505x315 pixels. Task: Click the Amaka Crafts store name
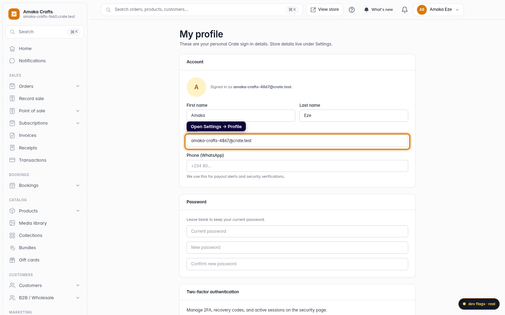38,12
